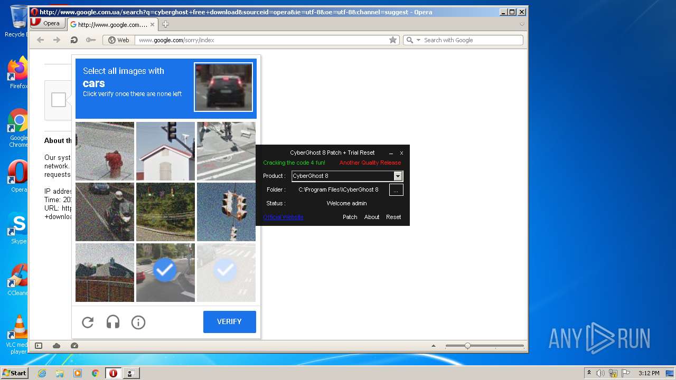Viewport: 676px width, 380px height.
Task: Select the brown roof house tile
Action: tap(105, 272)
